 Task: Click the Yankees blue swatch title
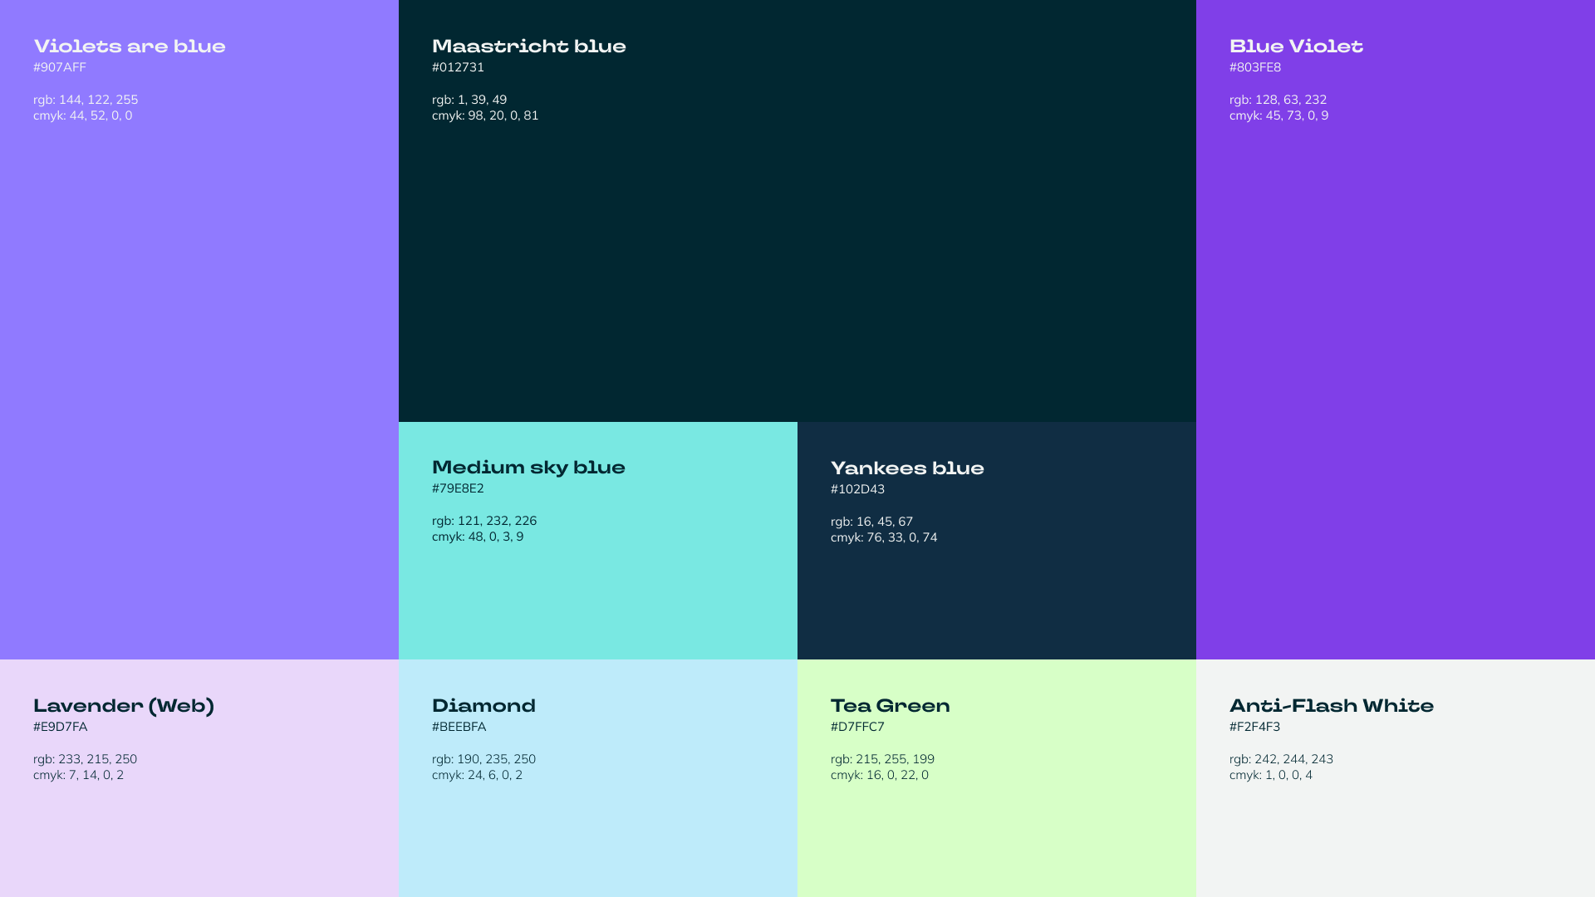pos(907,468)
